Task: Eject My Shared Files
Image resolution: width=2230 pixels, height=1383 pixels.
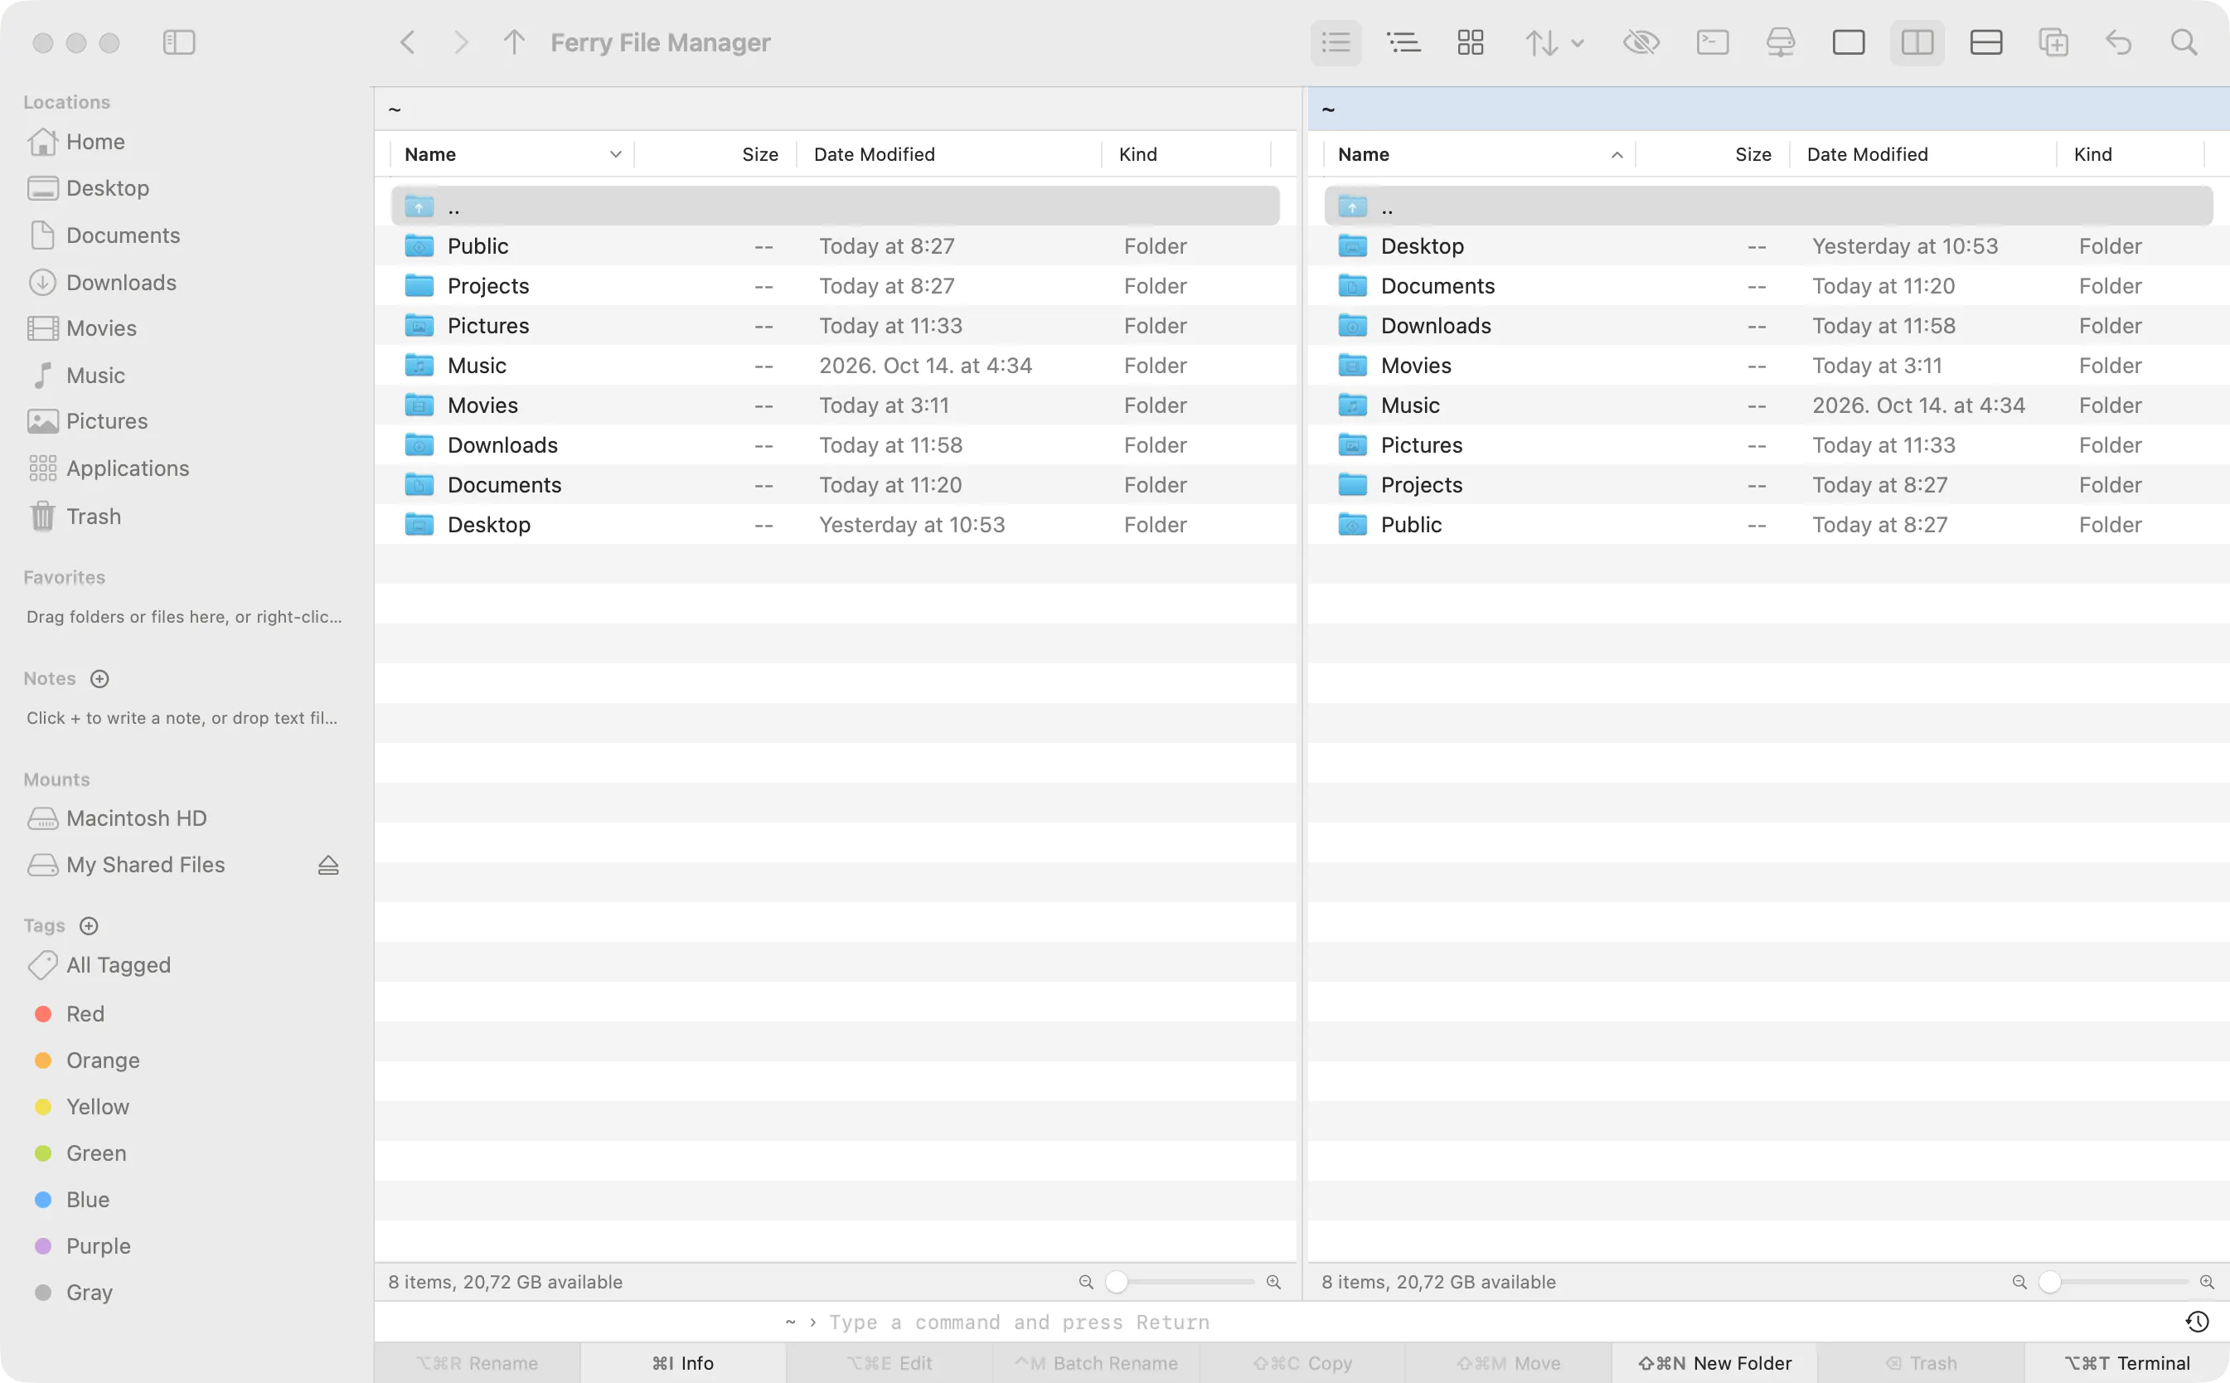Action: 328,866
